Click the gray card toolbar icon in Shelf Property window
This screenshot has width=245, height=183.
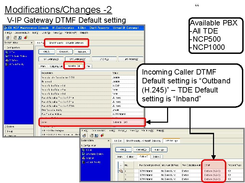tap(15, 38)
